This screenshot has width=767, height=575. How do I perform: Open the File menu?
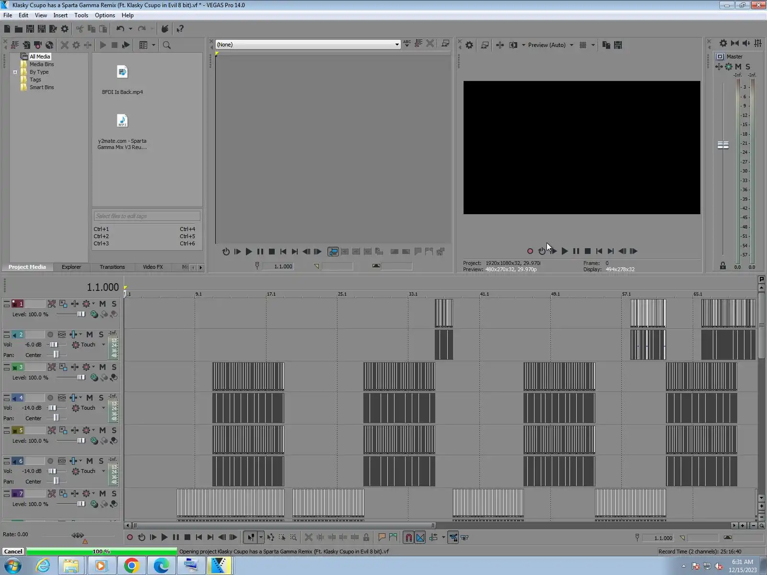click(x=8, y=15)
